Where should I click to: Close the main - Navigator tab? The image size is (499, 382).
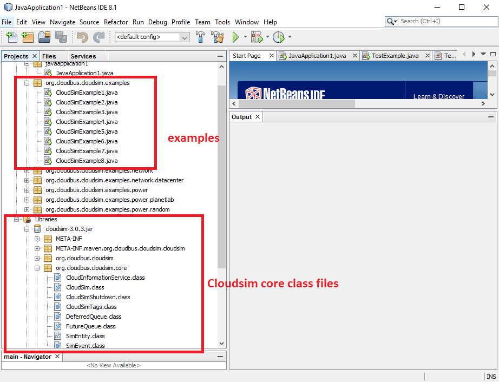(x=57, y=357)
